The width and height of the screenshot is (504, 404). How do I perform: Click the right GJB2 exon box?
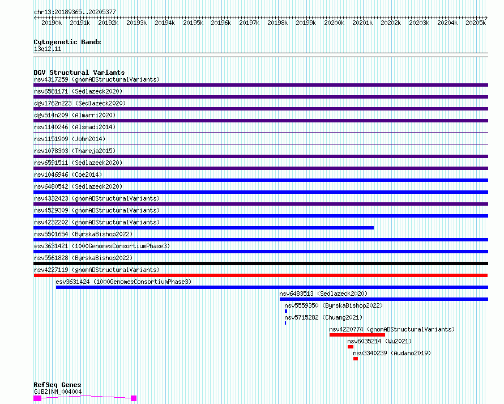click(134, 398)
